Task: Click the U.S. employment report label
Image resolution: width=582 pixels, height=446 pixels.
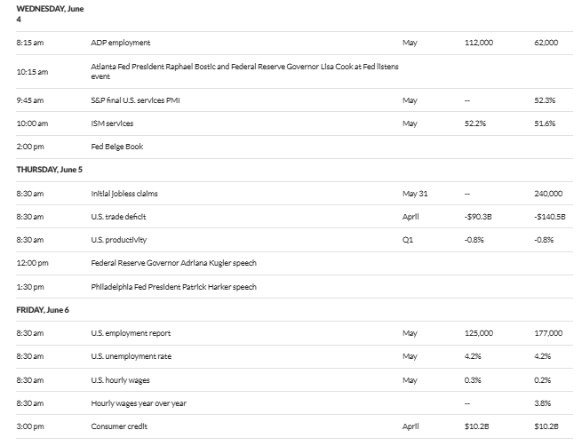Action: click(x=131, y=333)
